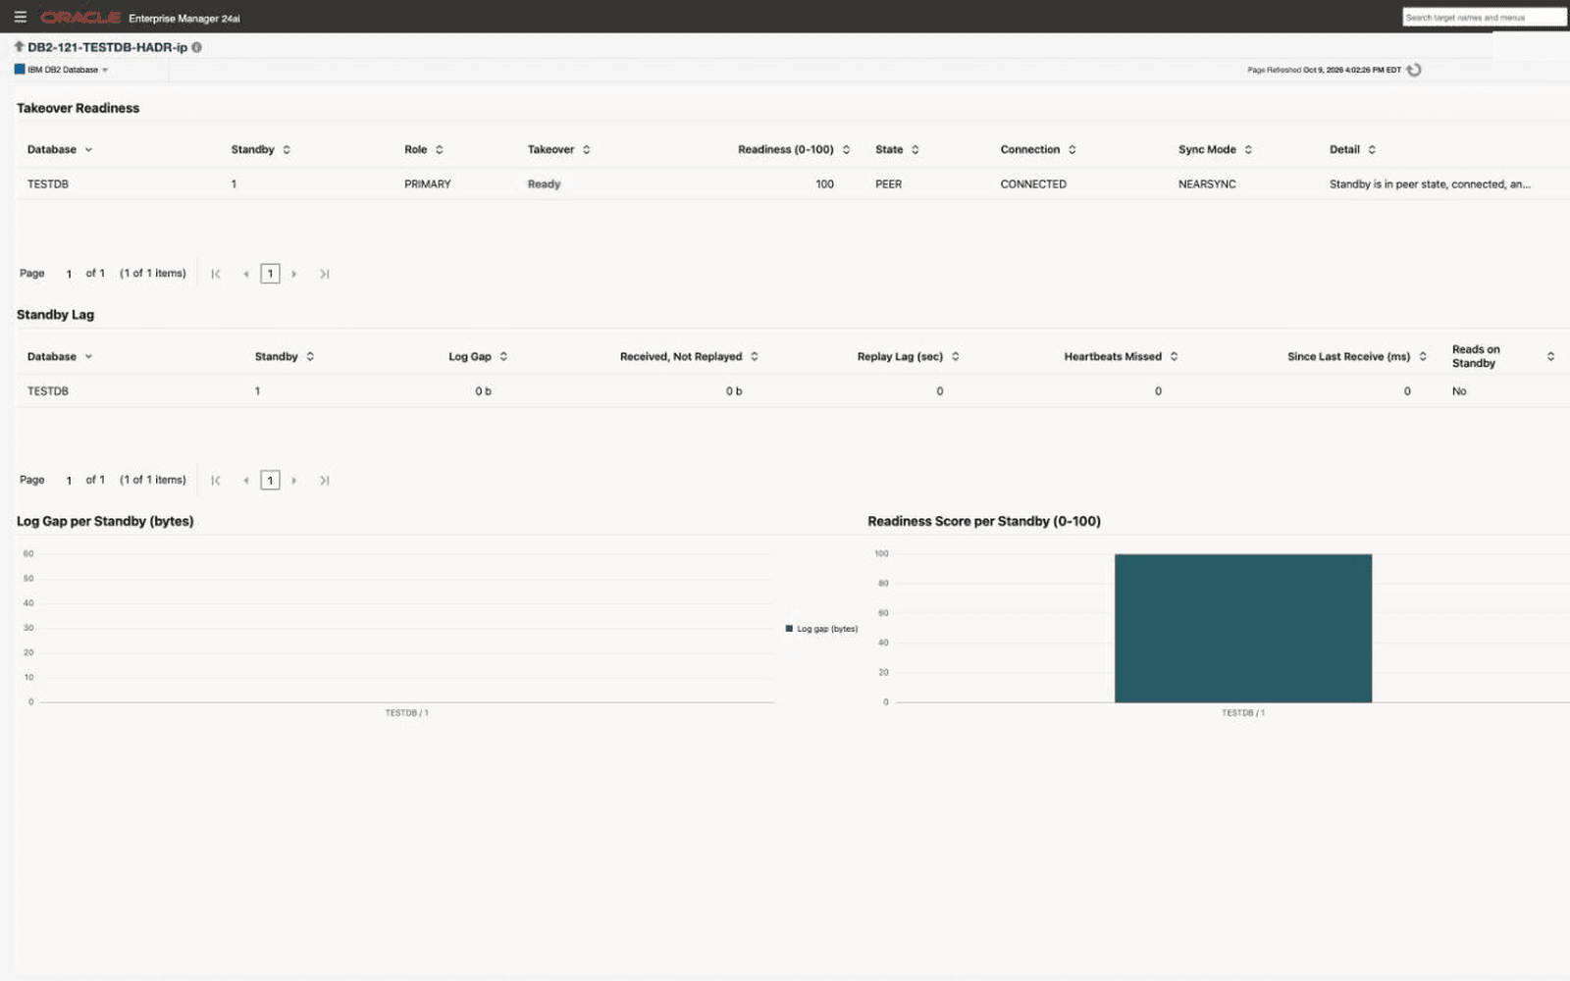
Task: Click the info icon beside DB2-121-TESTDB-HADR-ip
Action: point(196,47)
